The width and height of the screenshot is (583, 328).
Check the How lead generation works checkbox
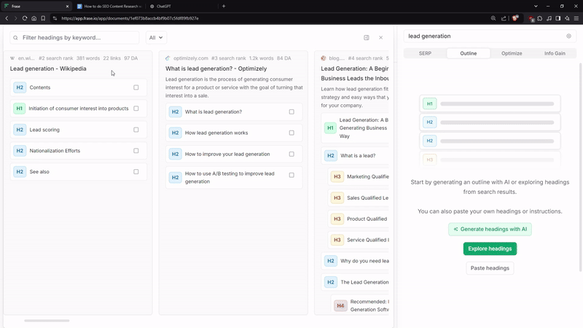point(291,133)
